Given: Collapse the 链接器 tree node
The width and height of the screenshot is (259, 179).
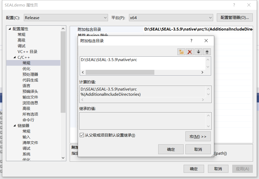Looking at the screenshot, I should 15,125.
